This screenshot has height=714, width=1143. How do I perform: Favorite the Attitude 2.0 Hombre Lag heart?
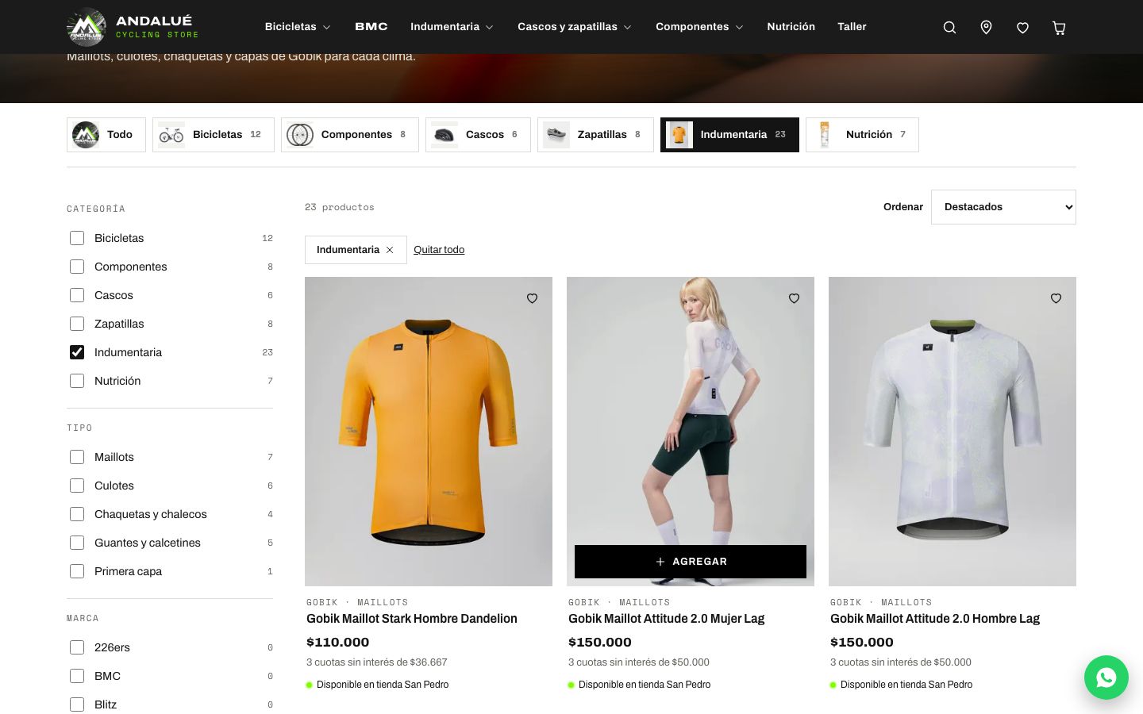click(1056, 298)
